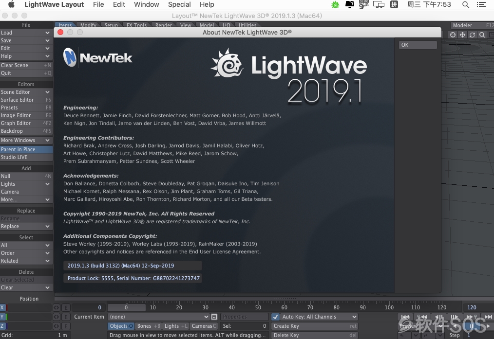Open the Auto Key: All Channels dropdown
Screen dimensions: 494x339
pos(319,317)
